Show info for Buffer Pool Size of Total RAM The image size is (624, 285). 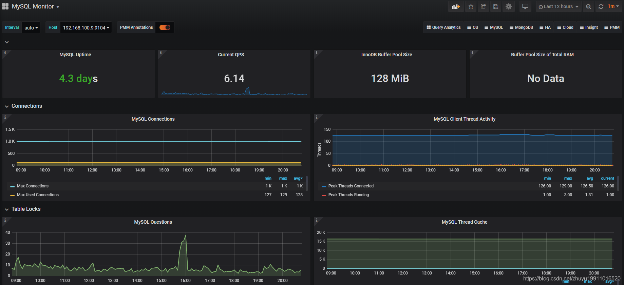(x=472, y=53)
